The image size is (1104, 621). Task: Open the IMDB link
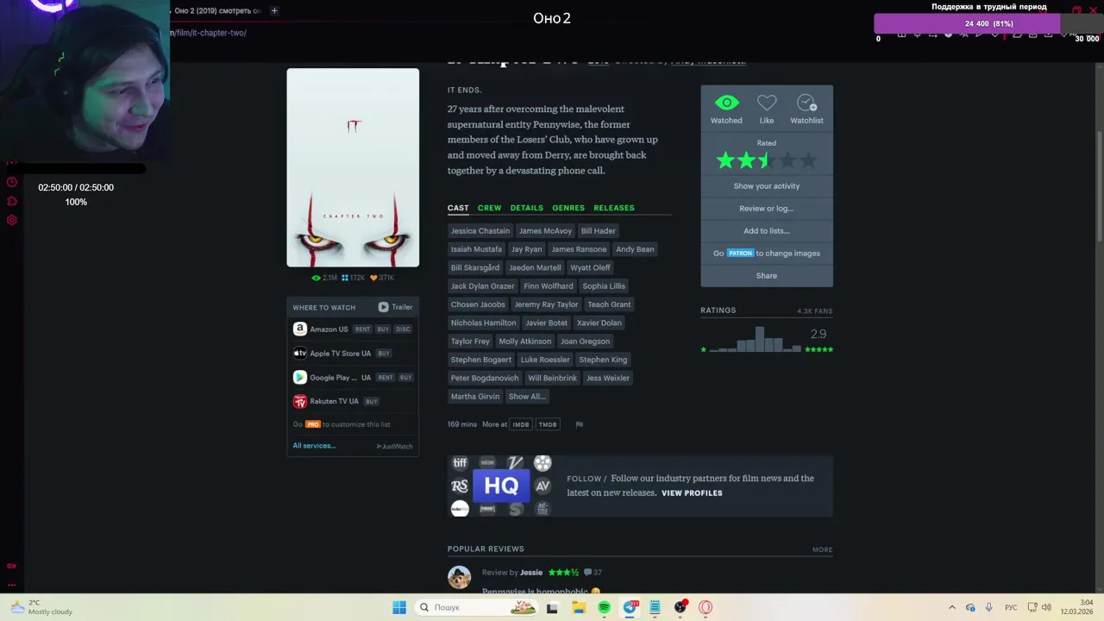click(x=521, y=424)
